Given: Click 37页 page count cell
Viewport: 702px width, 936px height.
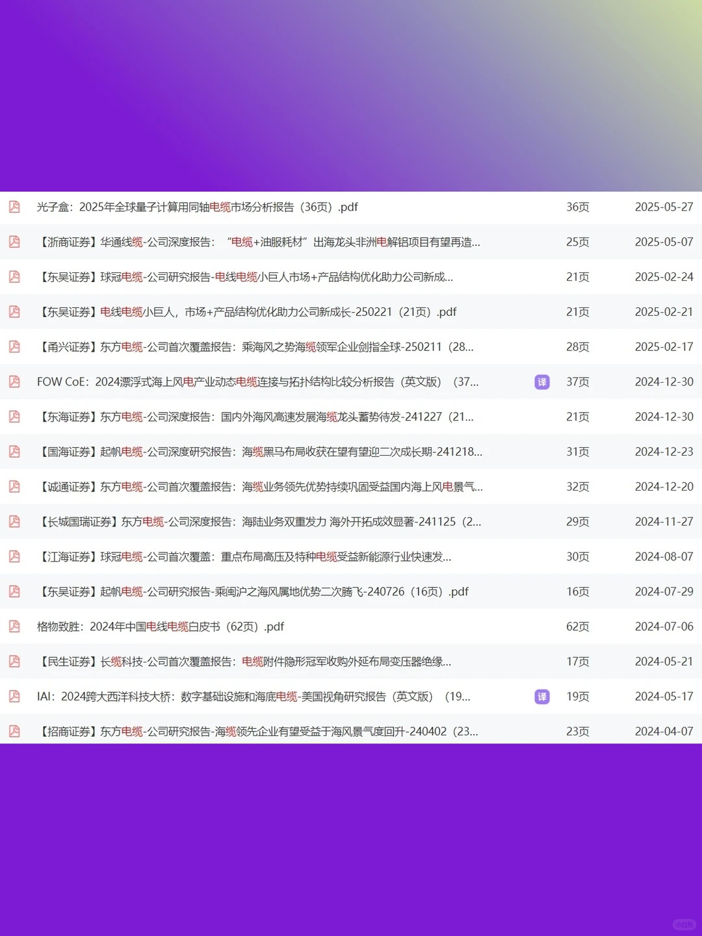Looking at the screenshot, I should pyautogui.click(x=578, y=382).
